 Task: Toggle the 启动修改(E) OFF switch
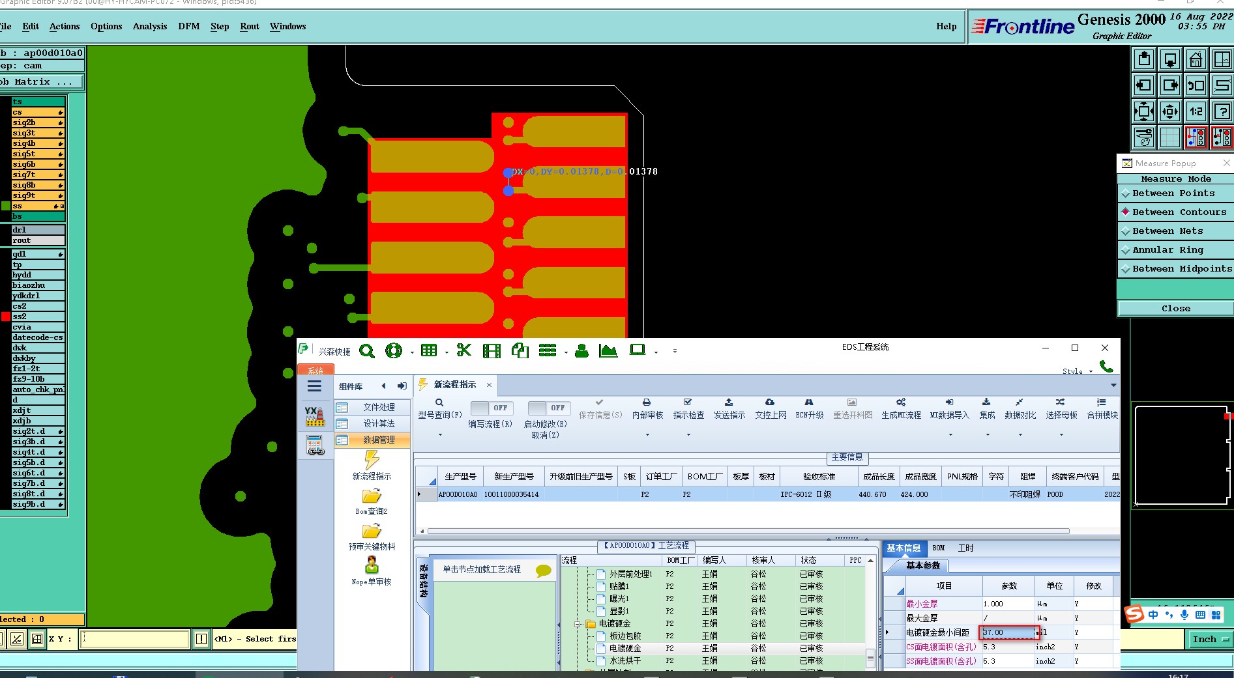[549, 408]
